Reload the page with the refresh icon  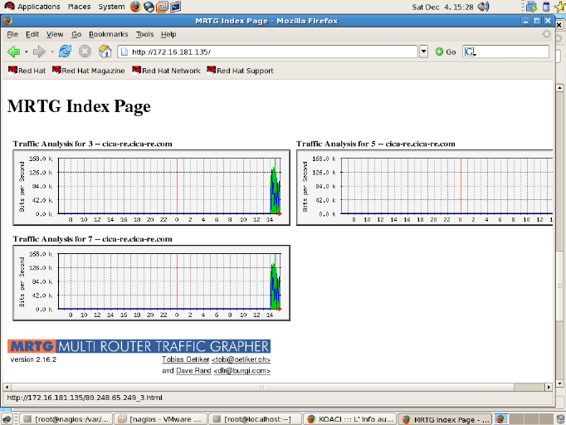tap(65, 51)
